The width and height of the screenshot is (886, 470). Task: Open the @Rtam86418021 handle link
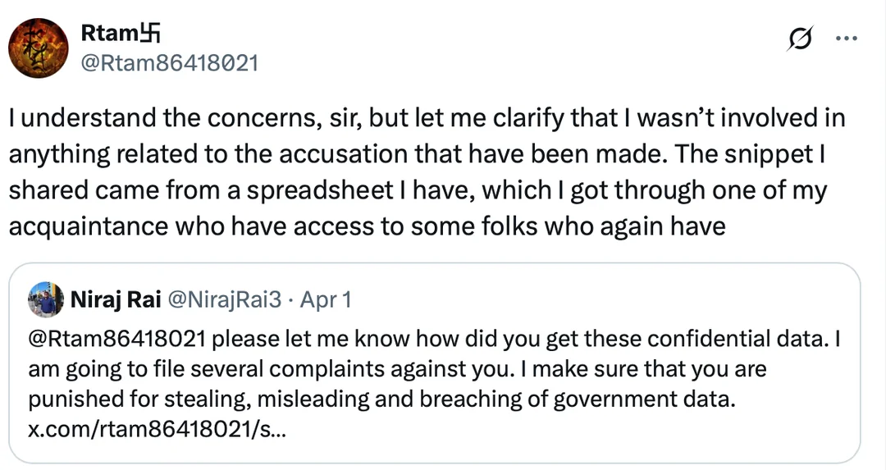click(170, 62)
